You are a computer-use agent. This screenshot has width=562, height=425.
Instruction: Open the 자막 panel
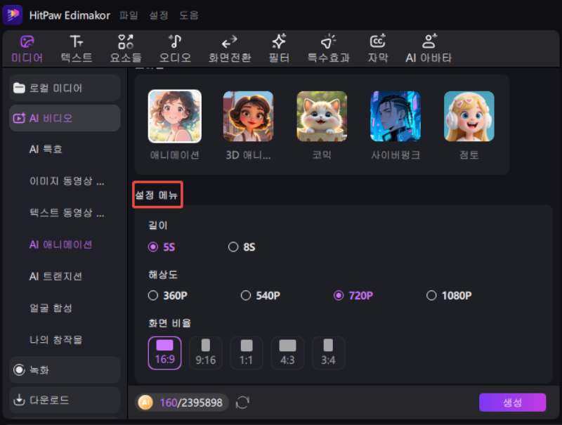click(x=378, y=48)
